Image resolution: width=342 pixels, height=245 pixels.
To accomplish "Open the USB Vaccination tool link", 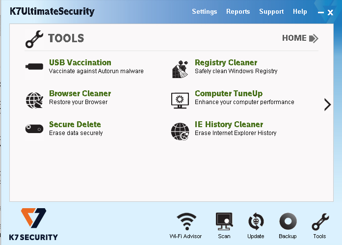I will tap(80, 63).
